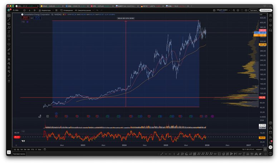Screen dimensions: 279x164
Task: Open candlestick chart type selector
Action: click(35, 10)
